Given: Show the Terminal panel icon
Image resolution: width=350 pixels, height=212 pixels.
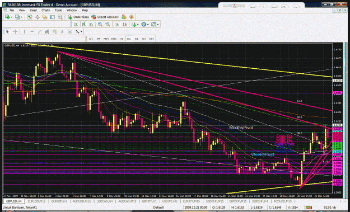Looking at the screenshot, I should (53, 17).
